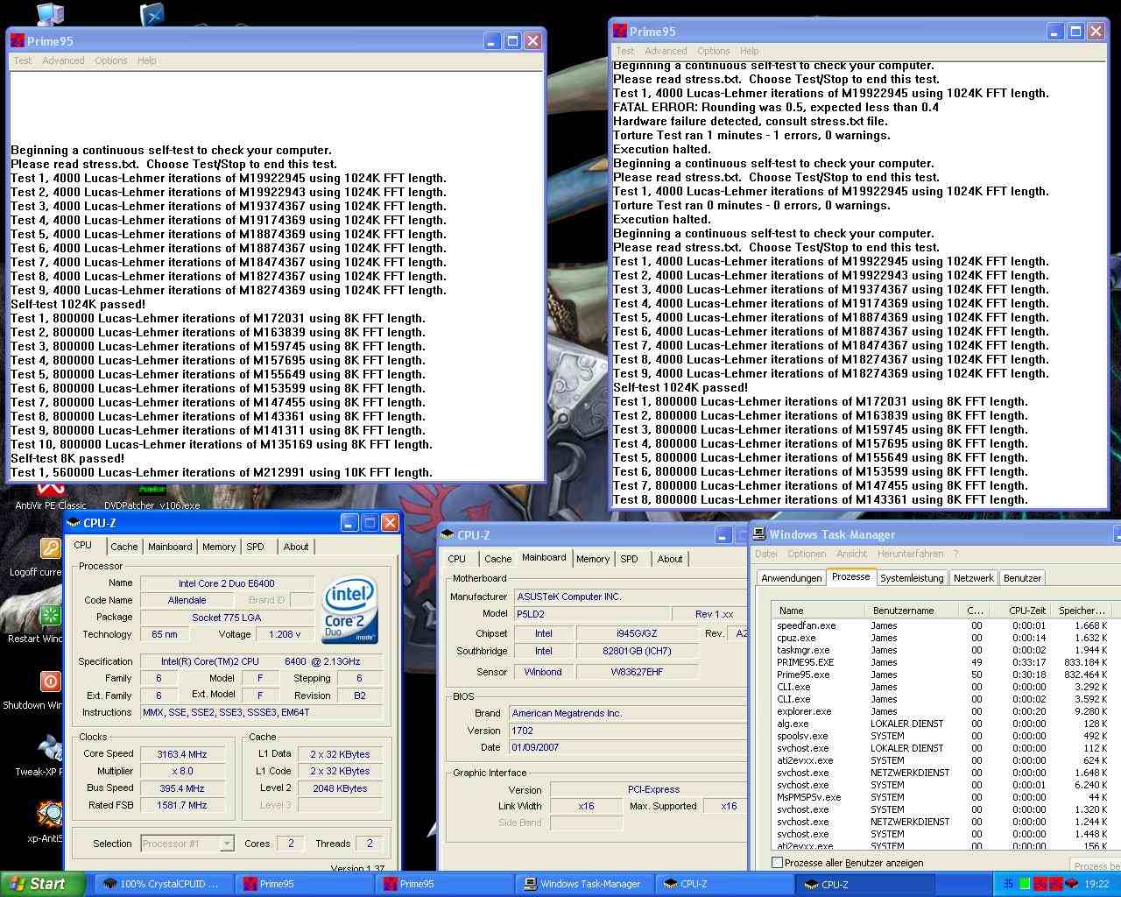Switch to the Anwendungen tab

[x=792, y=578]
